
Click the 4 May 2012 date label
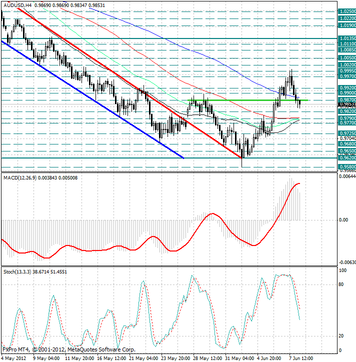point(13,358)
